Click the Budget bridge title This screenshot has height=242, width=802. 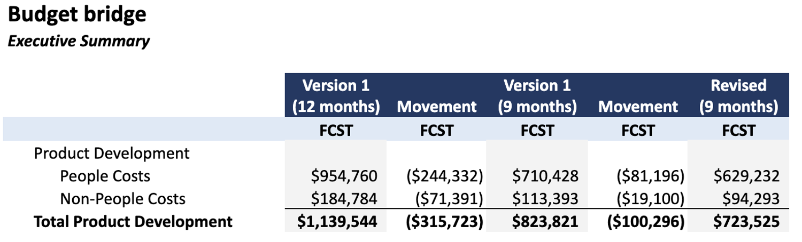[x=77, y=15]
